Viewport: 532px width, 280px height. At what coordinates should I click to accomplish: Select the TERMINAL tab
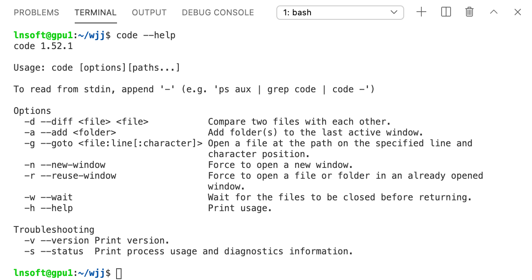95,13
